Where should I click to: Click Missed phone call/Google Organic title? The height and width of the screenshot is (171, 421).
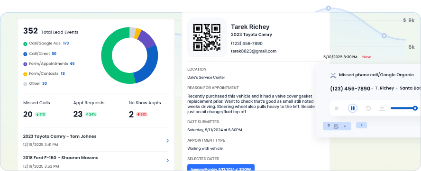pyautogui.click(x=376, y=75)
